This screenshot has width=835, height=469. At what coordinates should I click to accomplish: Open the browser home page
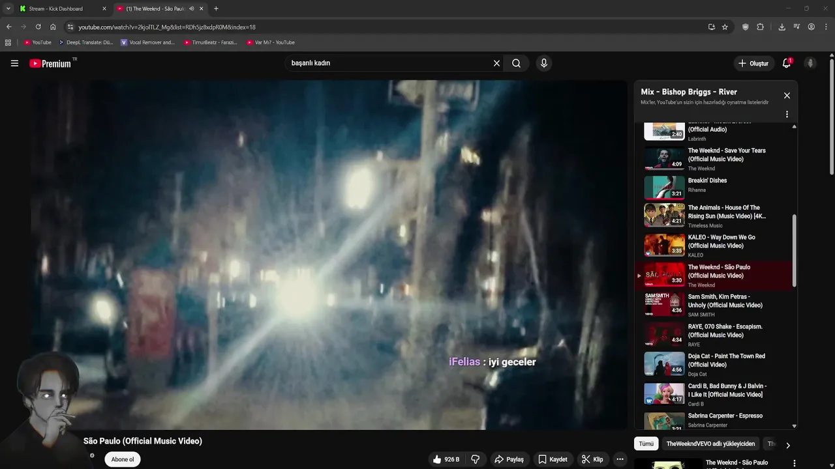[x=53, y=27]
